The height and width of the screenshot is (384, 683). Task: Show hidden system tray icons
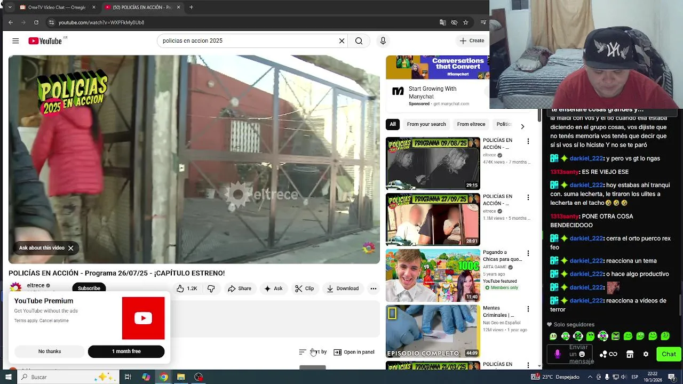[590, 377]
